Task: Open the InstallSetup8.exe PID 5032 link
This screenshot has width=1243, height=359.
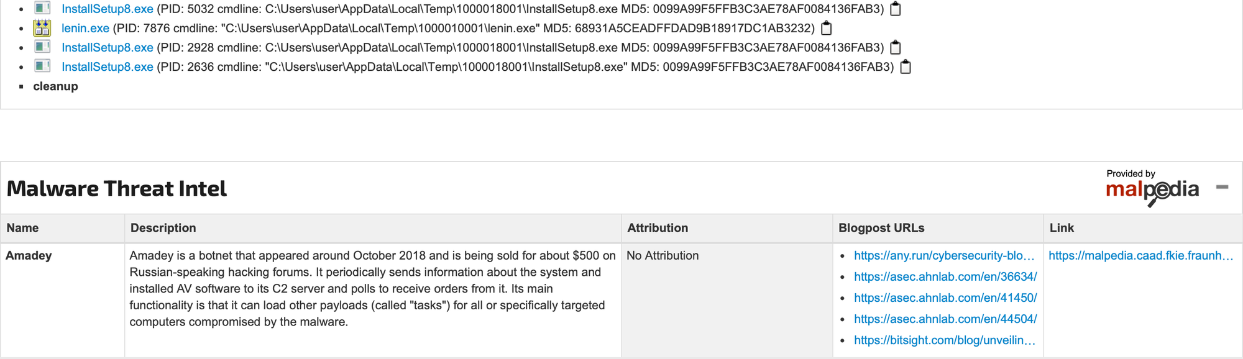Action: tap(108, 9)
